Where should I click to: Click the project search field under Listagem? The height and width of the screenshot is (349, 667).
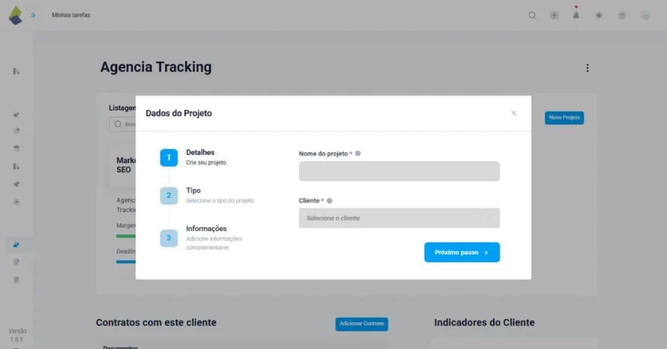pyautogui.click(x=122, y=124)
